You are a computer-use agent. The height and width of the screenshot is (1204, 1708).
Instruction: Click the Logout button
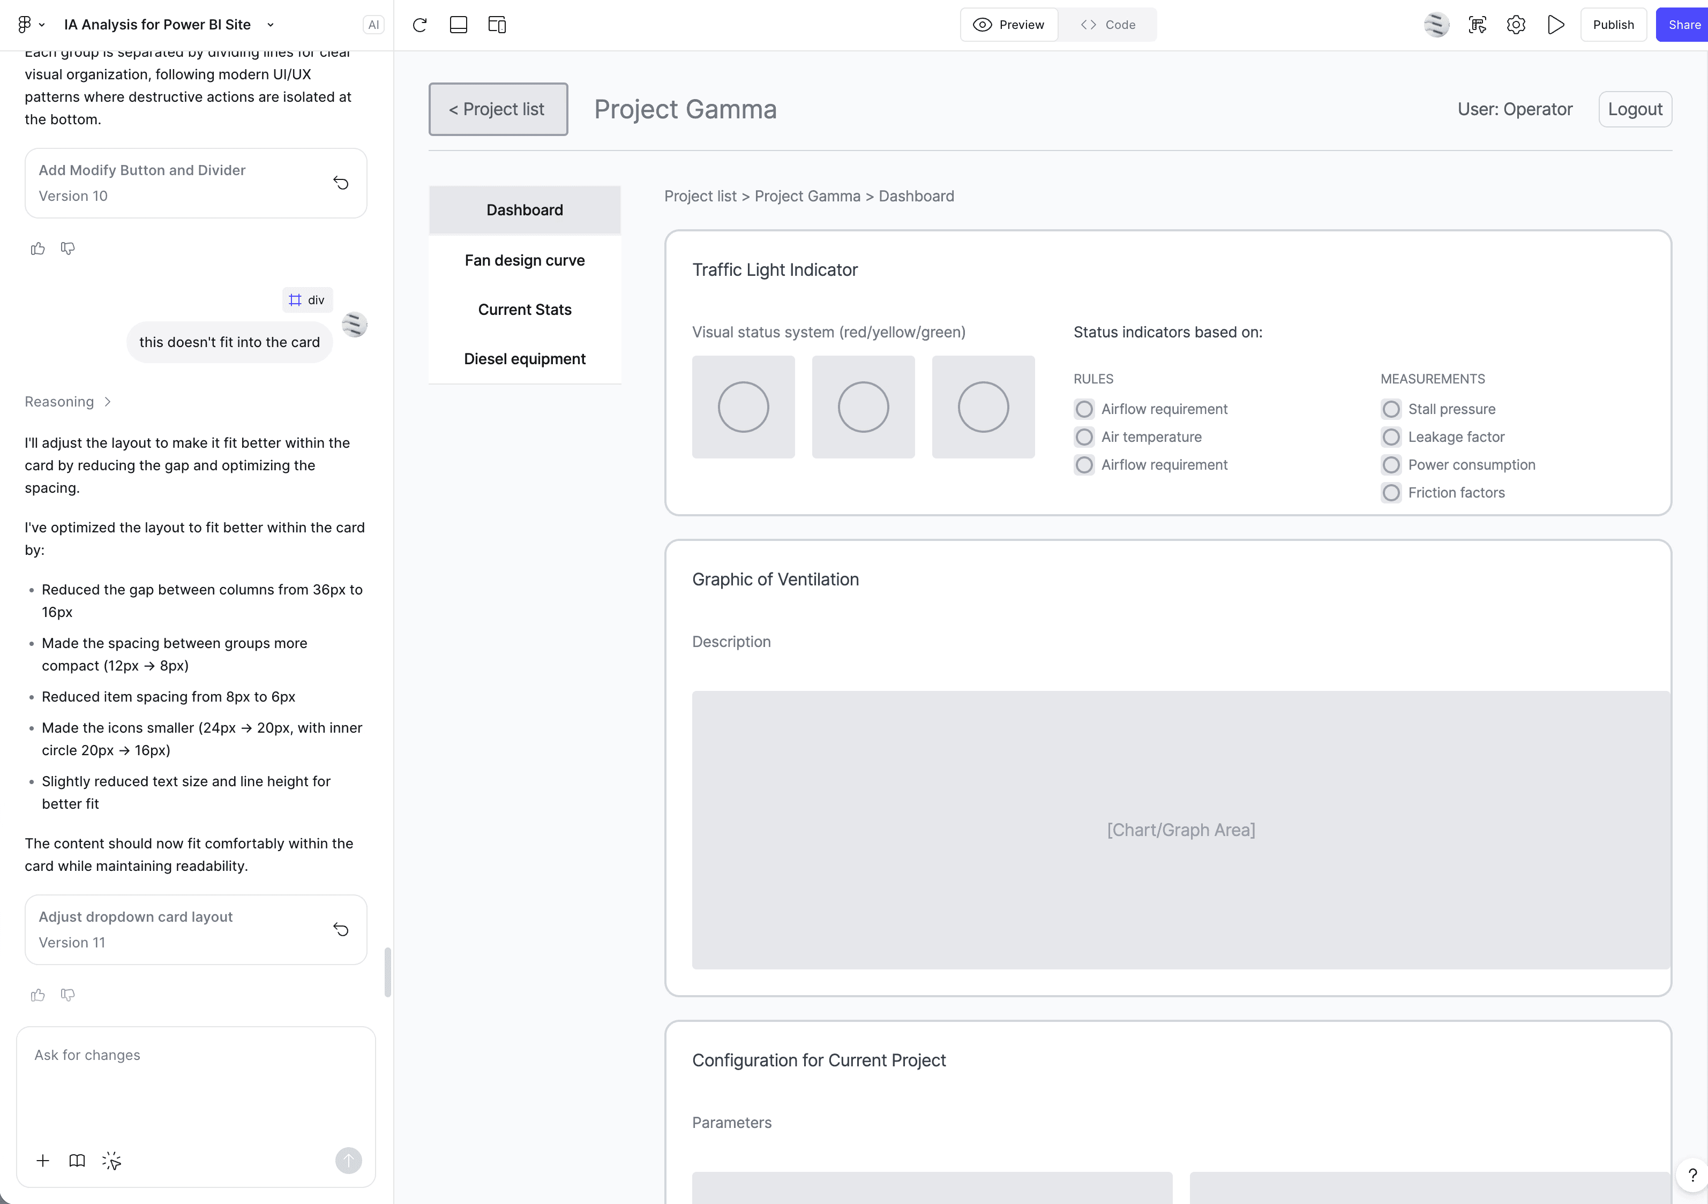pos(1635,109)
